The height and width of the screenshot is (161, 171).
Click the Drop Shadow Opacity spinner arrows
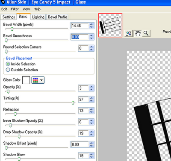(x=91, y=133)
